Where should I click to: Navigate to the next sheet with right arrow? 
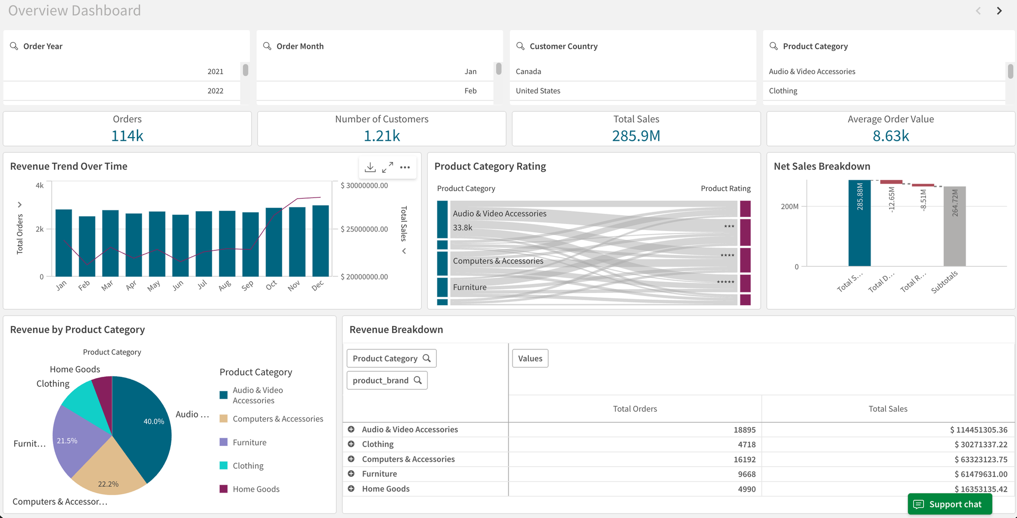[1000, 10]
